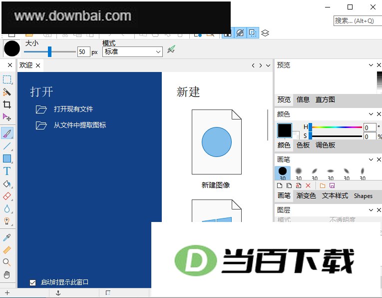
Task: Select the rectangle shape tool
Action: [7, 158]
